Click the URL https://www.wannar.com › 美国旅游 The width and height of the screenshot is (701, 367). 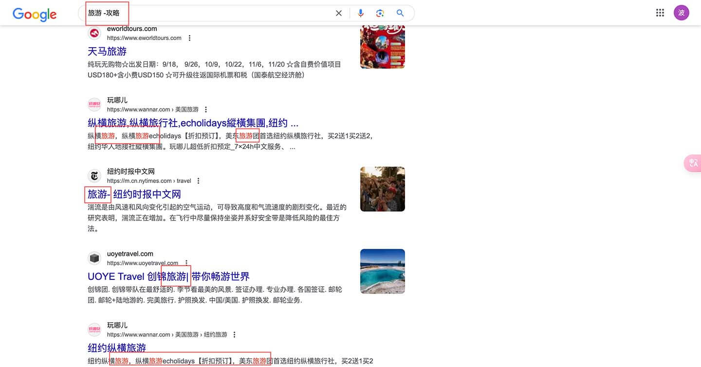(x=153, y=110)
